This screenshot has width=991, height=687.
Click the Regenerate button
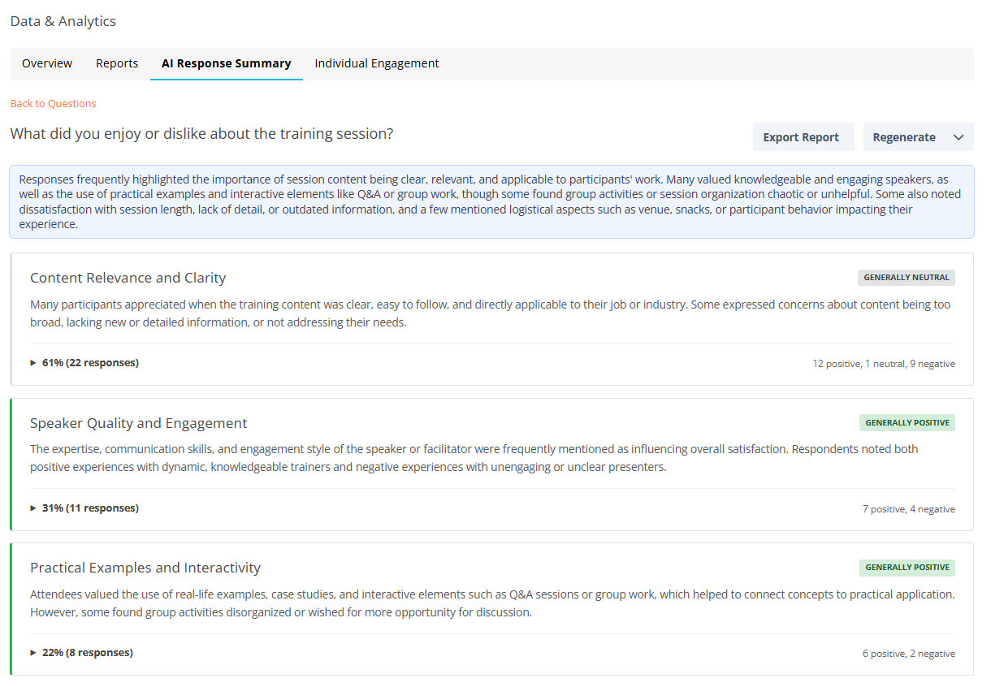pos(904,137)
